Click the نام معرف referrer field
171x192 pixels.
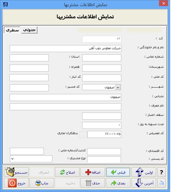65,107
